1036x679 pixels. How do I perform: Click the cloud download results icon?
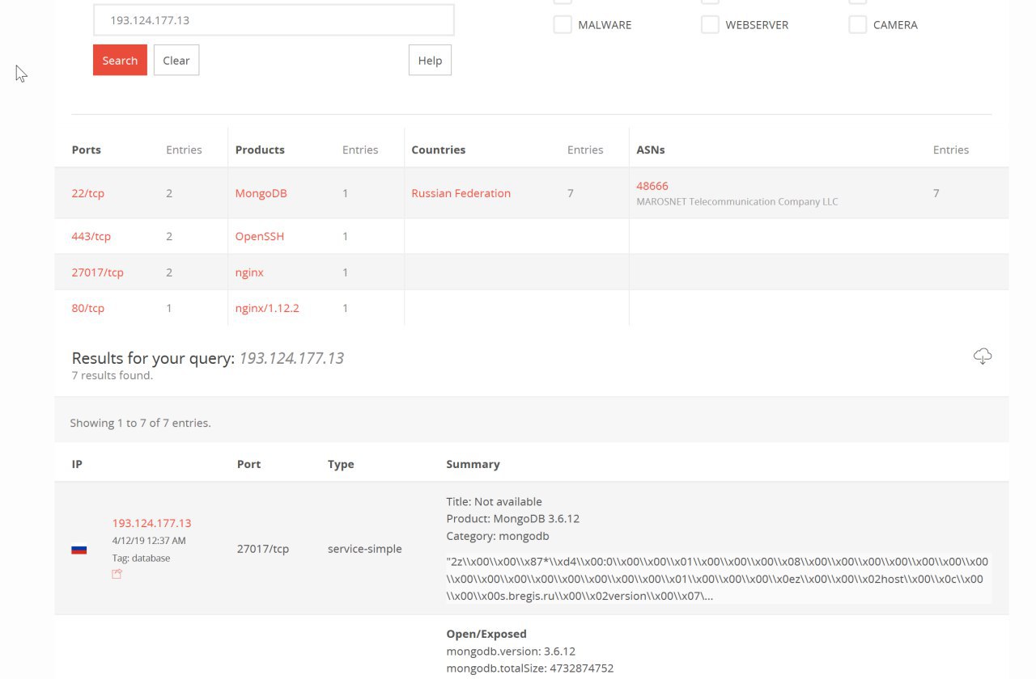click(x=983, y=356)
